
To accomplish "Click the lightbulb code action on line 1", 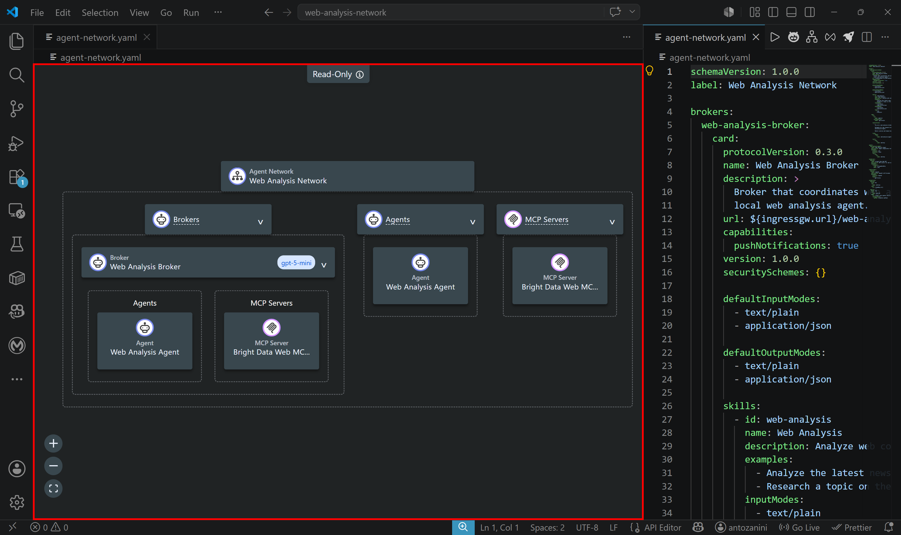I will 649,71.
